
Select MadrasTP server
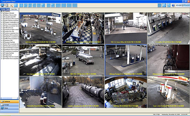[12, 37]
